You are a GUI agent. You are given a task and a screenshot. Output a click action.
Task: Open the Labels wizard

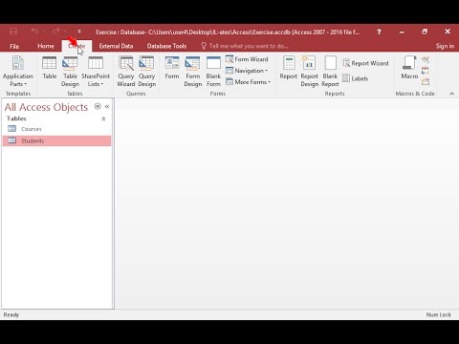click(356, 78)
